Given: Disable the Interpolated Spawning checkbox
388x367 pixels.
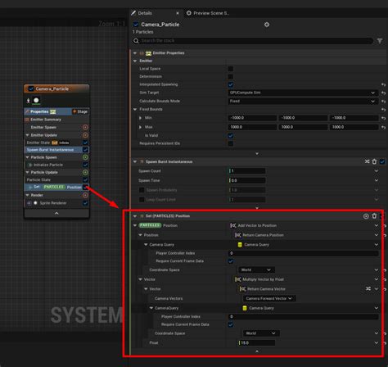Looking at the screenshot, I should pos(231,84).
